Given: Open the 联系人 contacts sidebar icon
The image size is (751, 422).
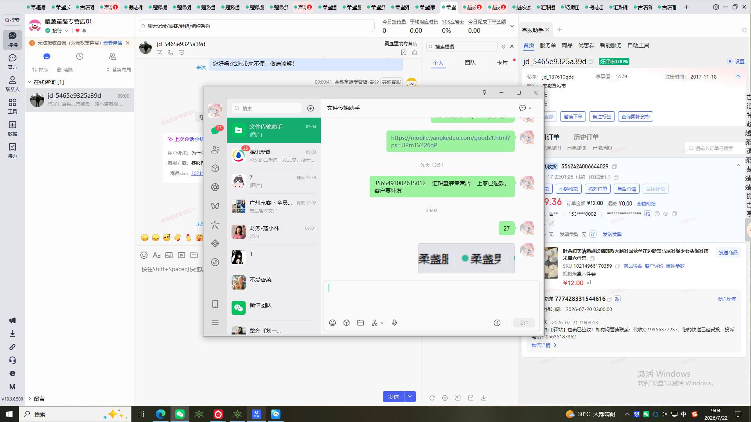Looking at the screenshot, I should point(13,84).
